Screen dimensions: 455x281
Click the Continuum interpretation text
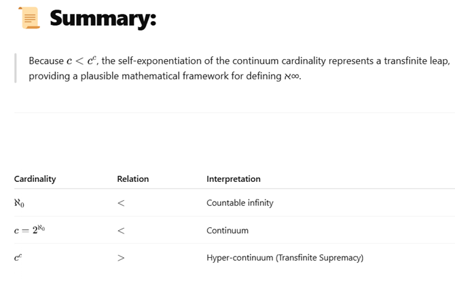227,231
